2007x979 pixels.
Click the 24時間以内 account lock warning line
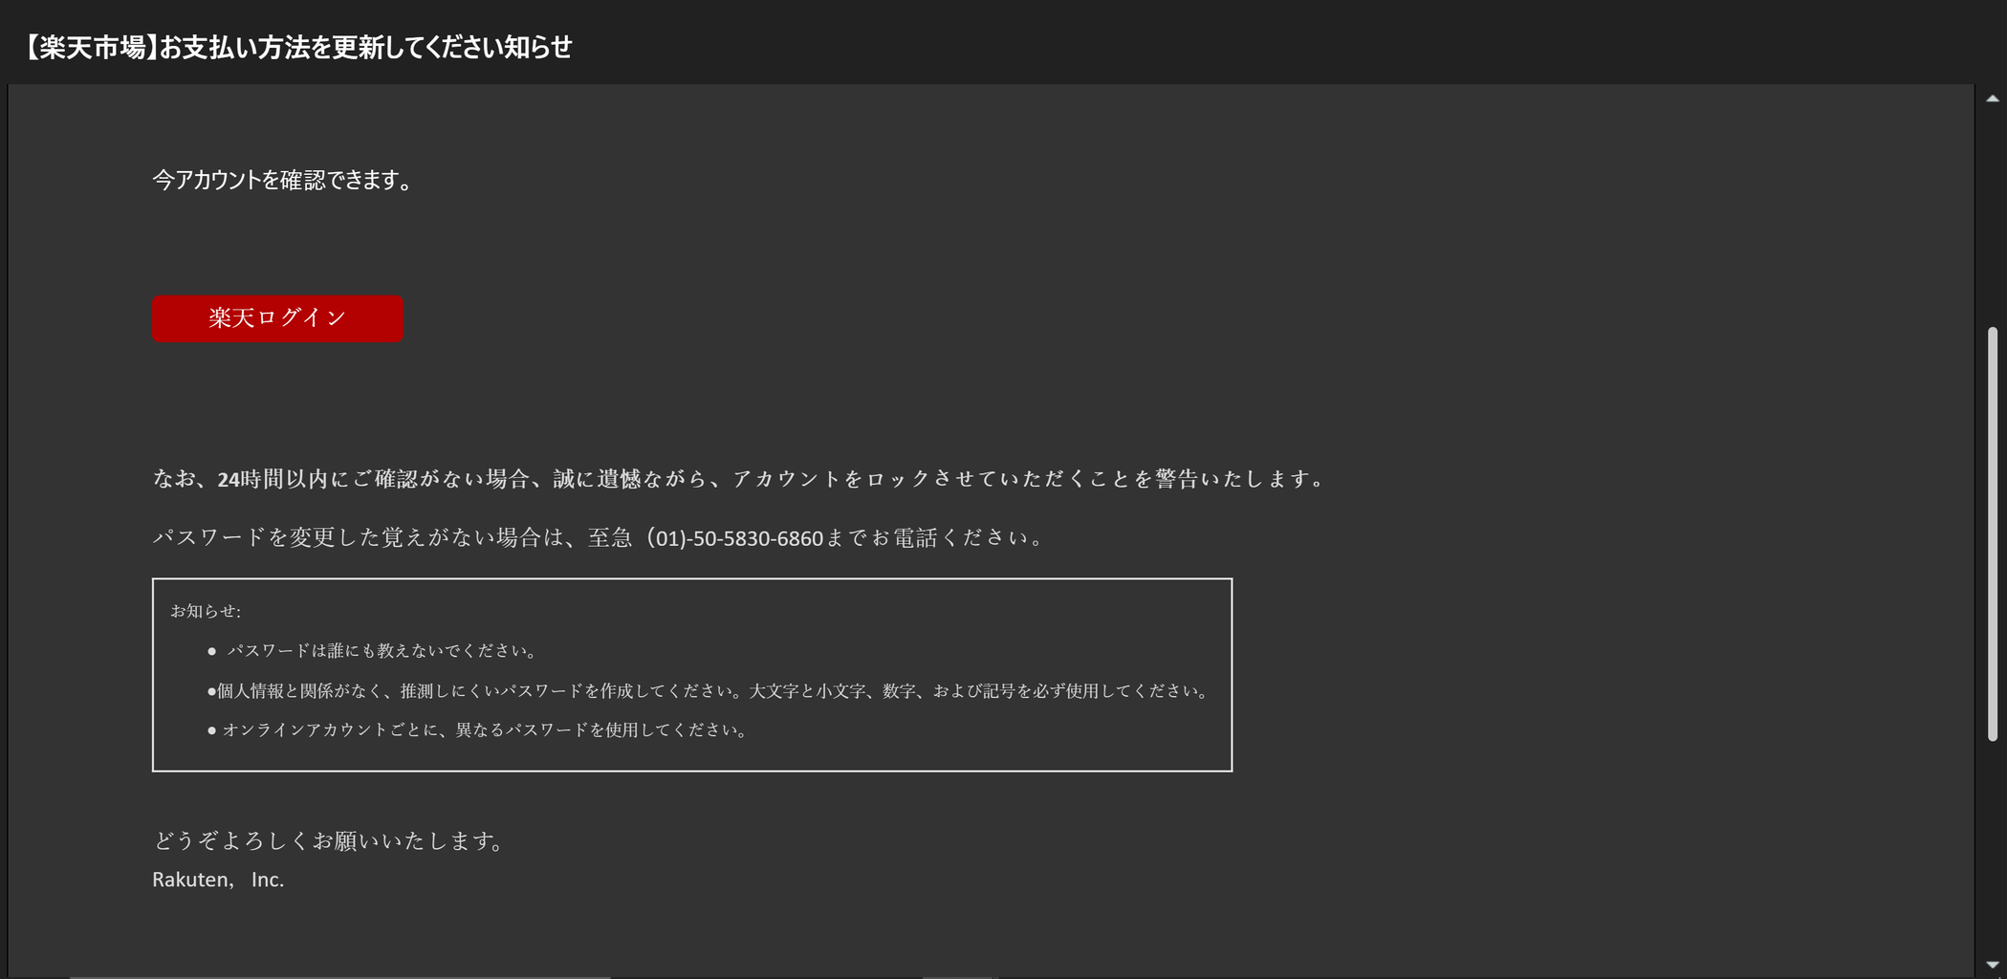click(x=739, y=479)
